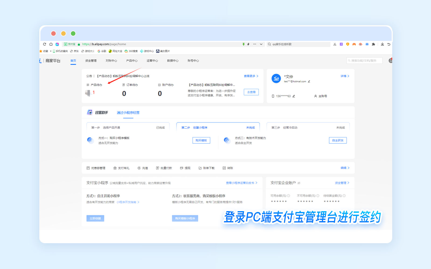Open 查看更多 announcements link
The image size is (431, 269).
[x=251, y=76]
